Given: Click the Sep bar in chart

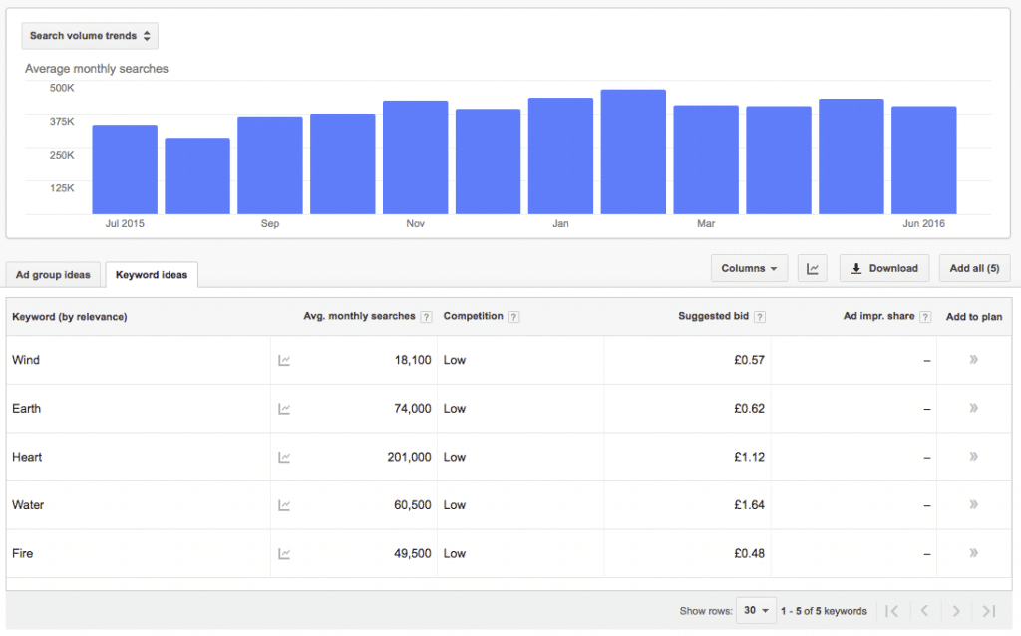Looking at the screenshot, I should pyautogui.click(x=270, y=165).
